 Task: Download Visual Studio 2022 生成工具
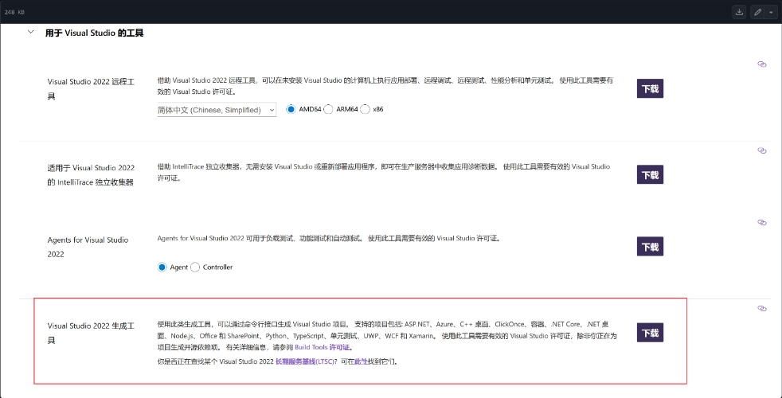[650, 333]
